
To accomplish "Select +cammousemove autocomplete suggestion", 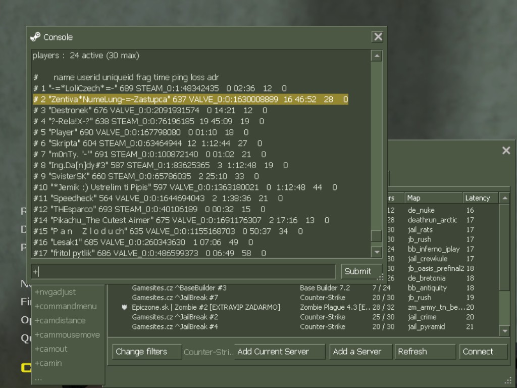I will tap(67, 334).
